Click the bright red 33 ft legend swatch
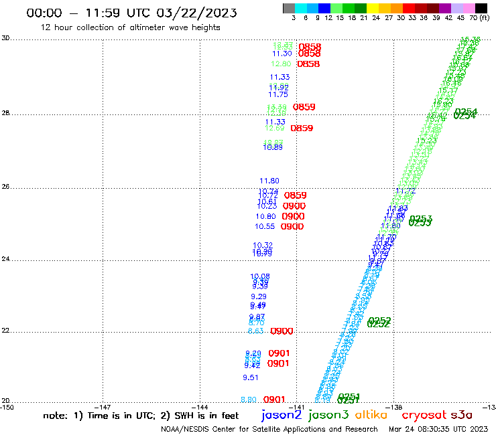 409,8
